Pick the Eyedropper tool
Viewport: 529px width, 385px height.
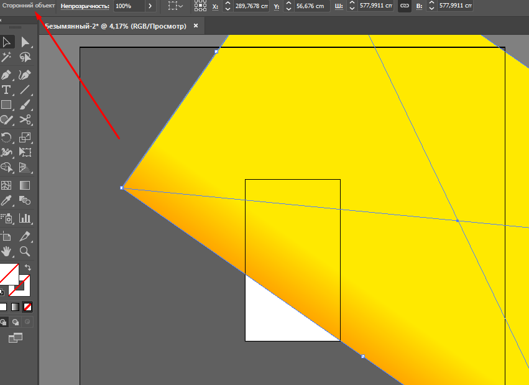pos(7,201)
